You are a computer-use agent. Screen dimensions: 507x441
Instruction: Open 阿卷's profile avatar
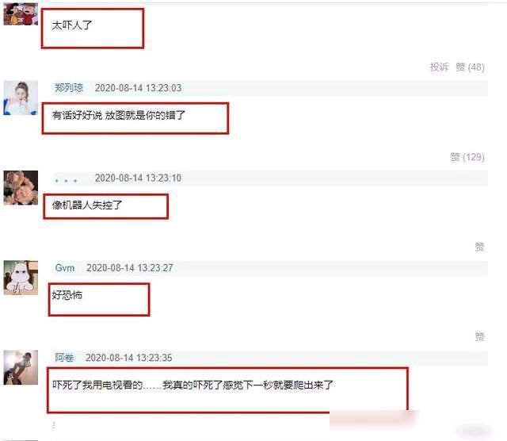[21, 367]
